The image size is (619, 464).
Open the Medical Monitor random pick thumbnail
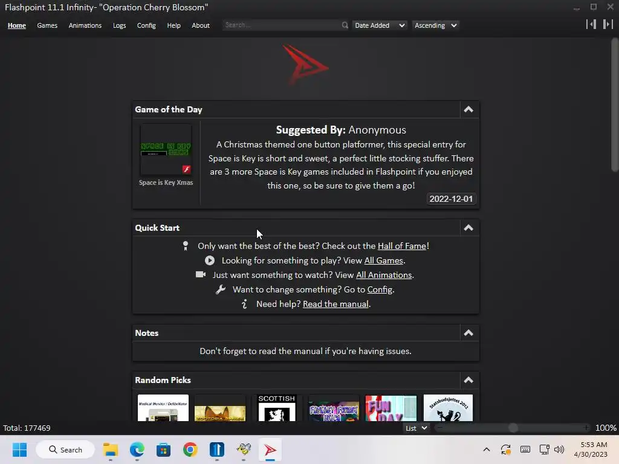163,408
